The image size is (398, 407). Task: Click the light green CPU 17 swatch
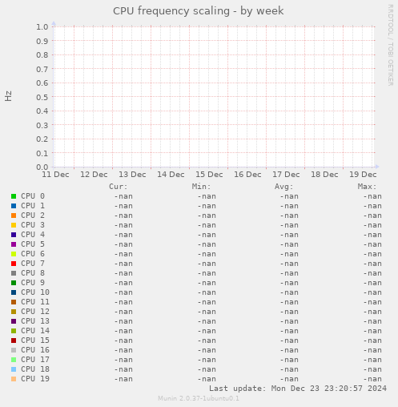[14, 360]
